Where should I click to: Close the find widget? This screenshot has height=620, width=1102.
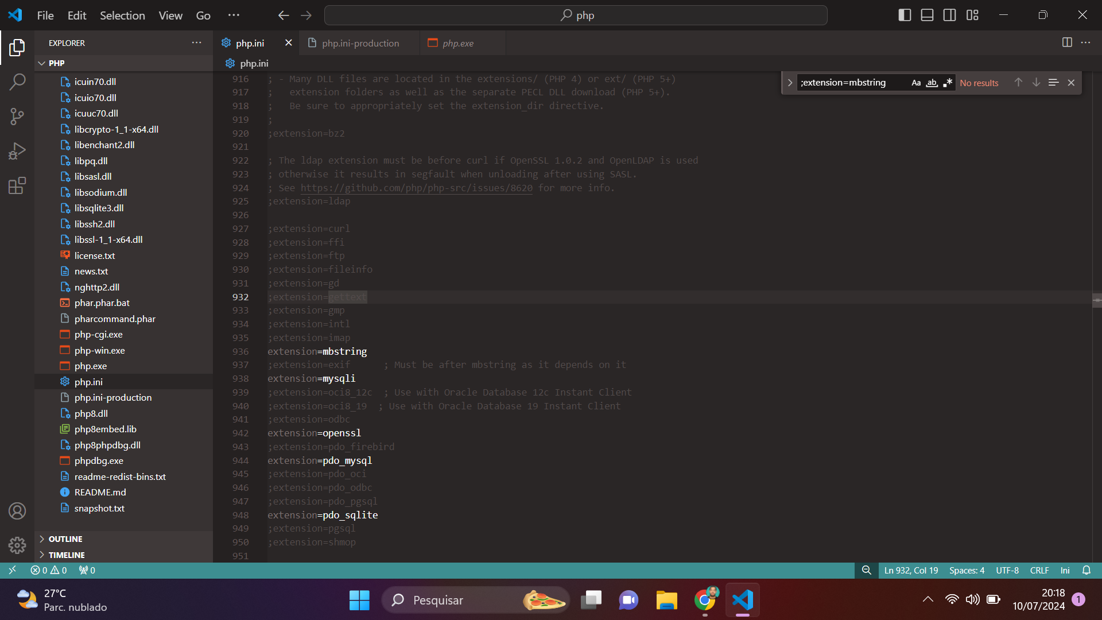click(1071, 83)
